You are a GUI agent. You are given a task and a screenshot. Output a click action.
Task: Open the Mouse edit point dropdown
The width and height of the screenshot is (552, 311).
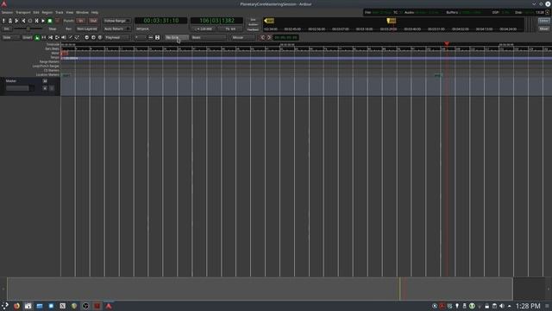pos(243,37)
